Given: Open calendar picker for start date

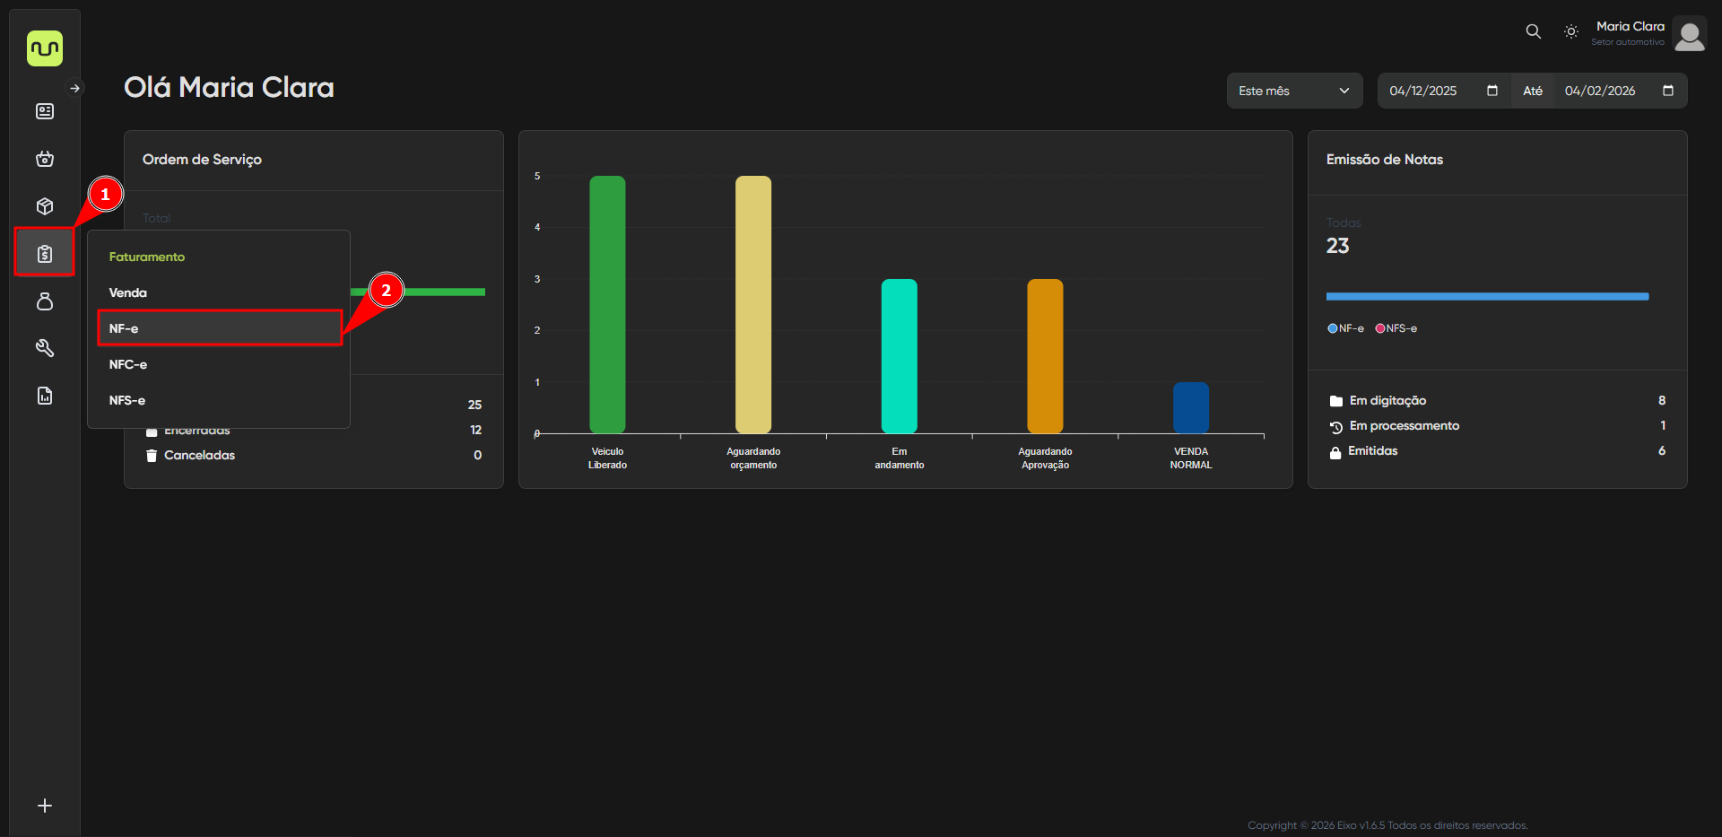Looking at the screenshot, I should (x=1492, y=91).
